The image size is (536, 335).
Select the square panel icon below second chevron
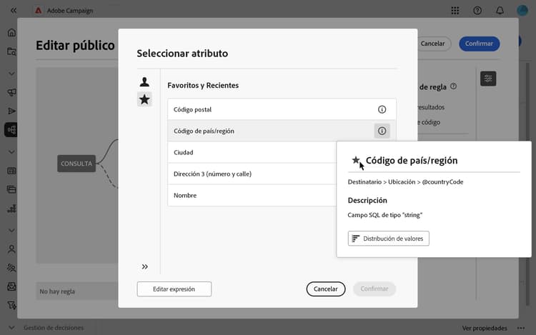[x=11, y=171]
